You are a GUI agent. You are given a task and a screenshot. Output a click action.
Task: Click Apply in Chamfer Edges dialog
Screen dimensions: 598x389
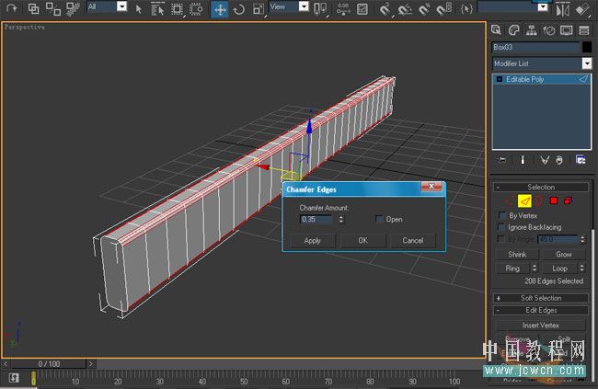pos(312,241)
